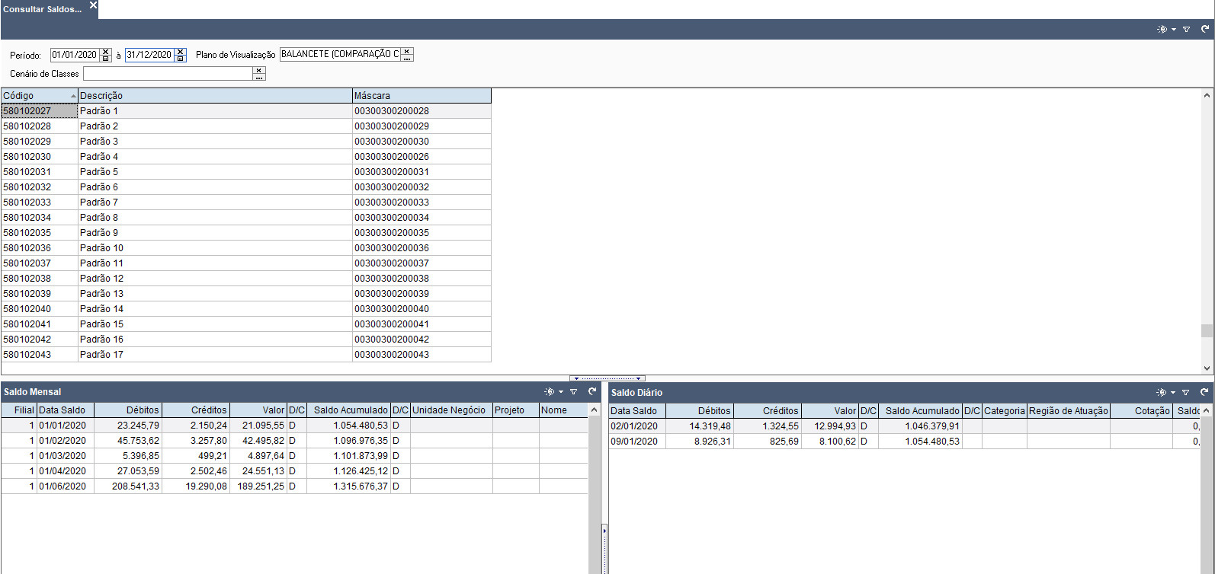Click the filter icon in top toolbar

click(x=1186, y=29)
